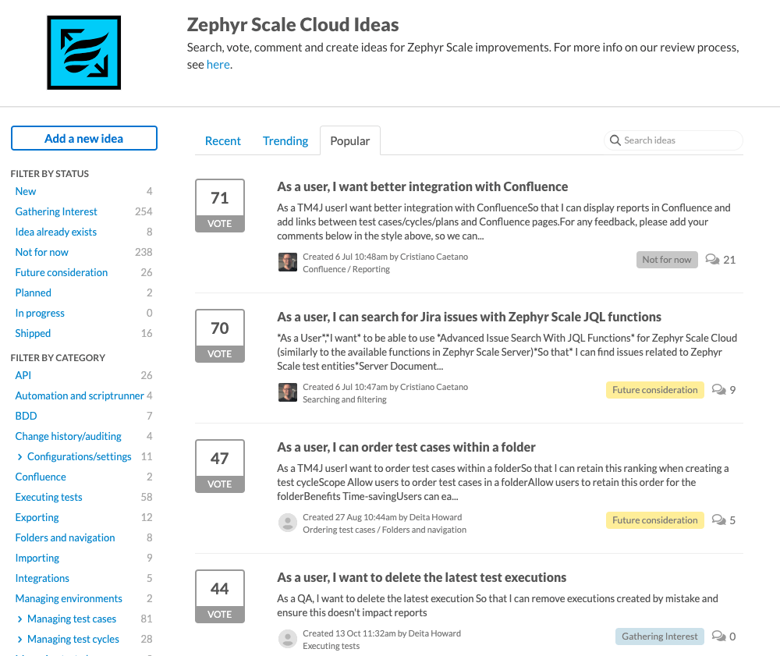
Task: Click Add a new idea button
Action: (x=84, y=138)
